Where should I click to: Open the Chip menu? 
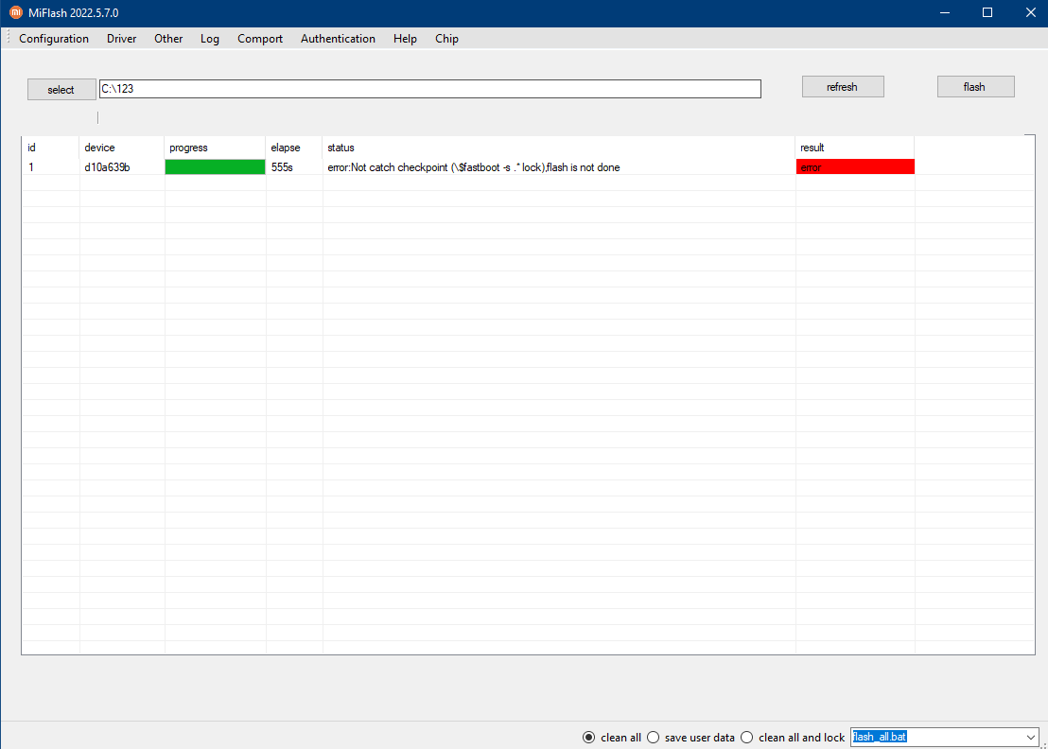click(446, 39)
